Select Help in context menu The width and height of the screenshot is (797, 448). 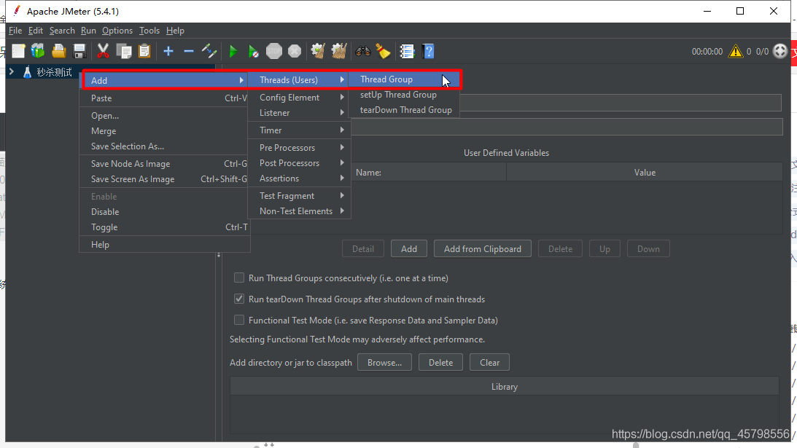[x=165, y=245]
